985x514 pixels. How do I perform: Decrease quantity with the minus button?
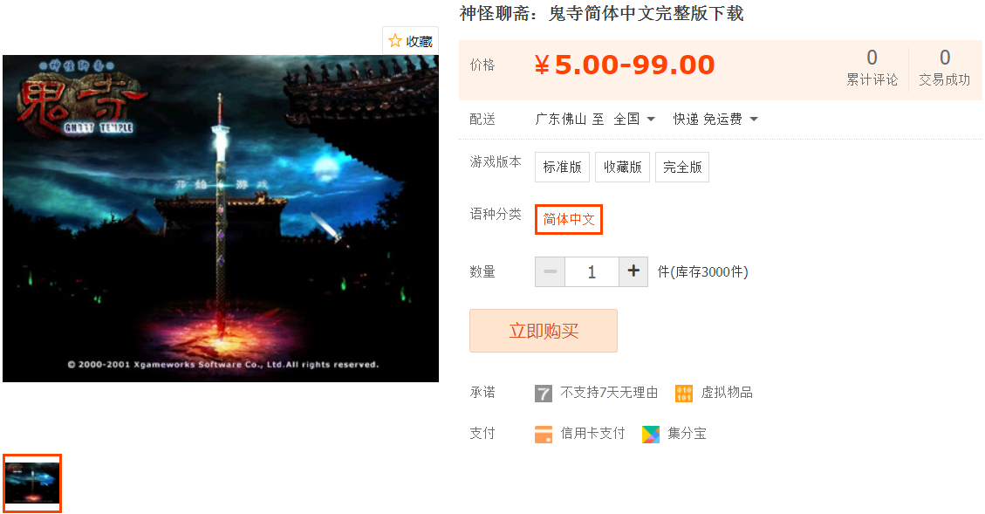(x=551, y=271)
